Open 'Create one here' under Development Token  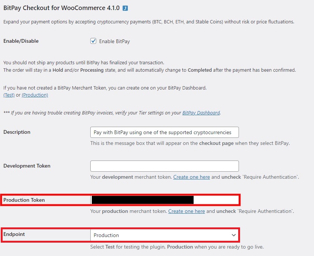pyautogui.click(x=191, y=177)
